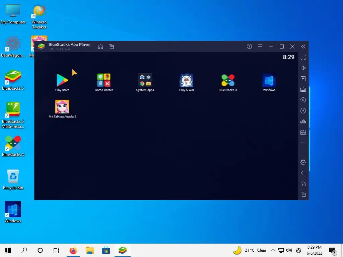Open keyboard game controls in sidebar
The image size is (343, 257).
[x=303, y=89]
